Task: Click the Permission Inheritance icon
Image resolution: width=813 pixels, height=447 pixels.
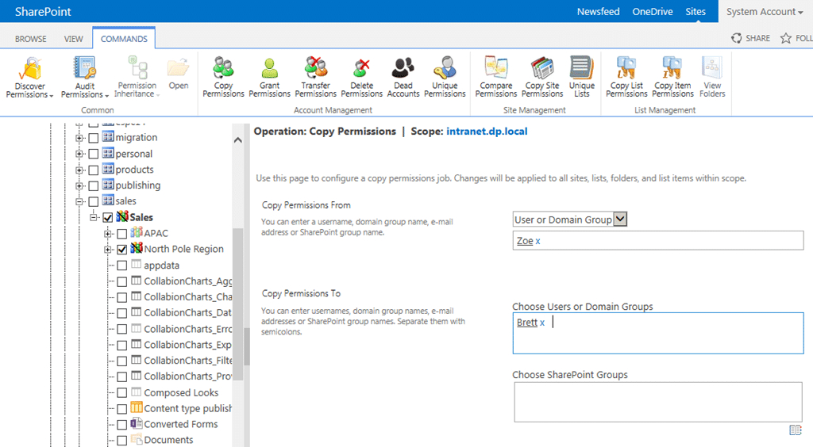Action: (x=137, y=68)
